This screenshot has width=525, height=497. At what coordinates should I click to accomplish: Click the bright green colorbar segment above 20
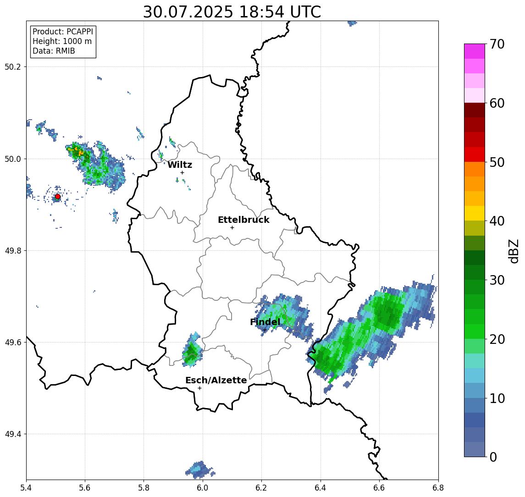pos(475,331)
